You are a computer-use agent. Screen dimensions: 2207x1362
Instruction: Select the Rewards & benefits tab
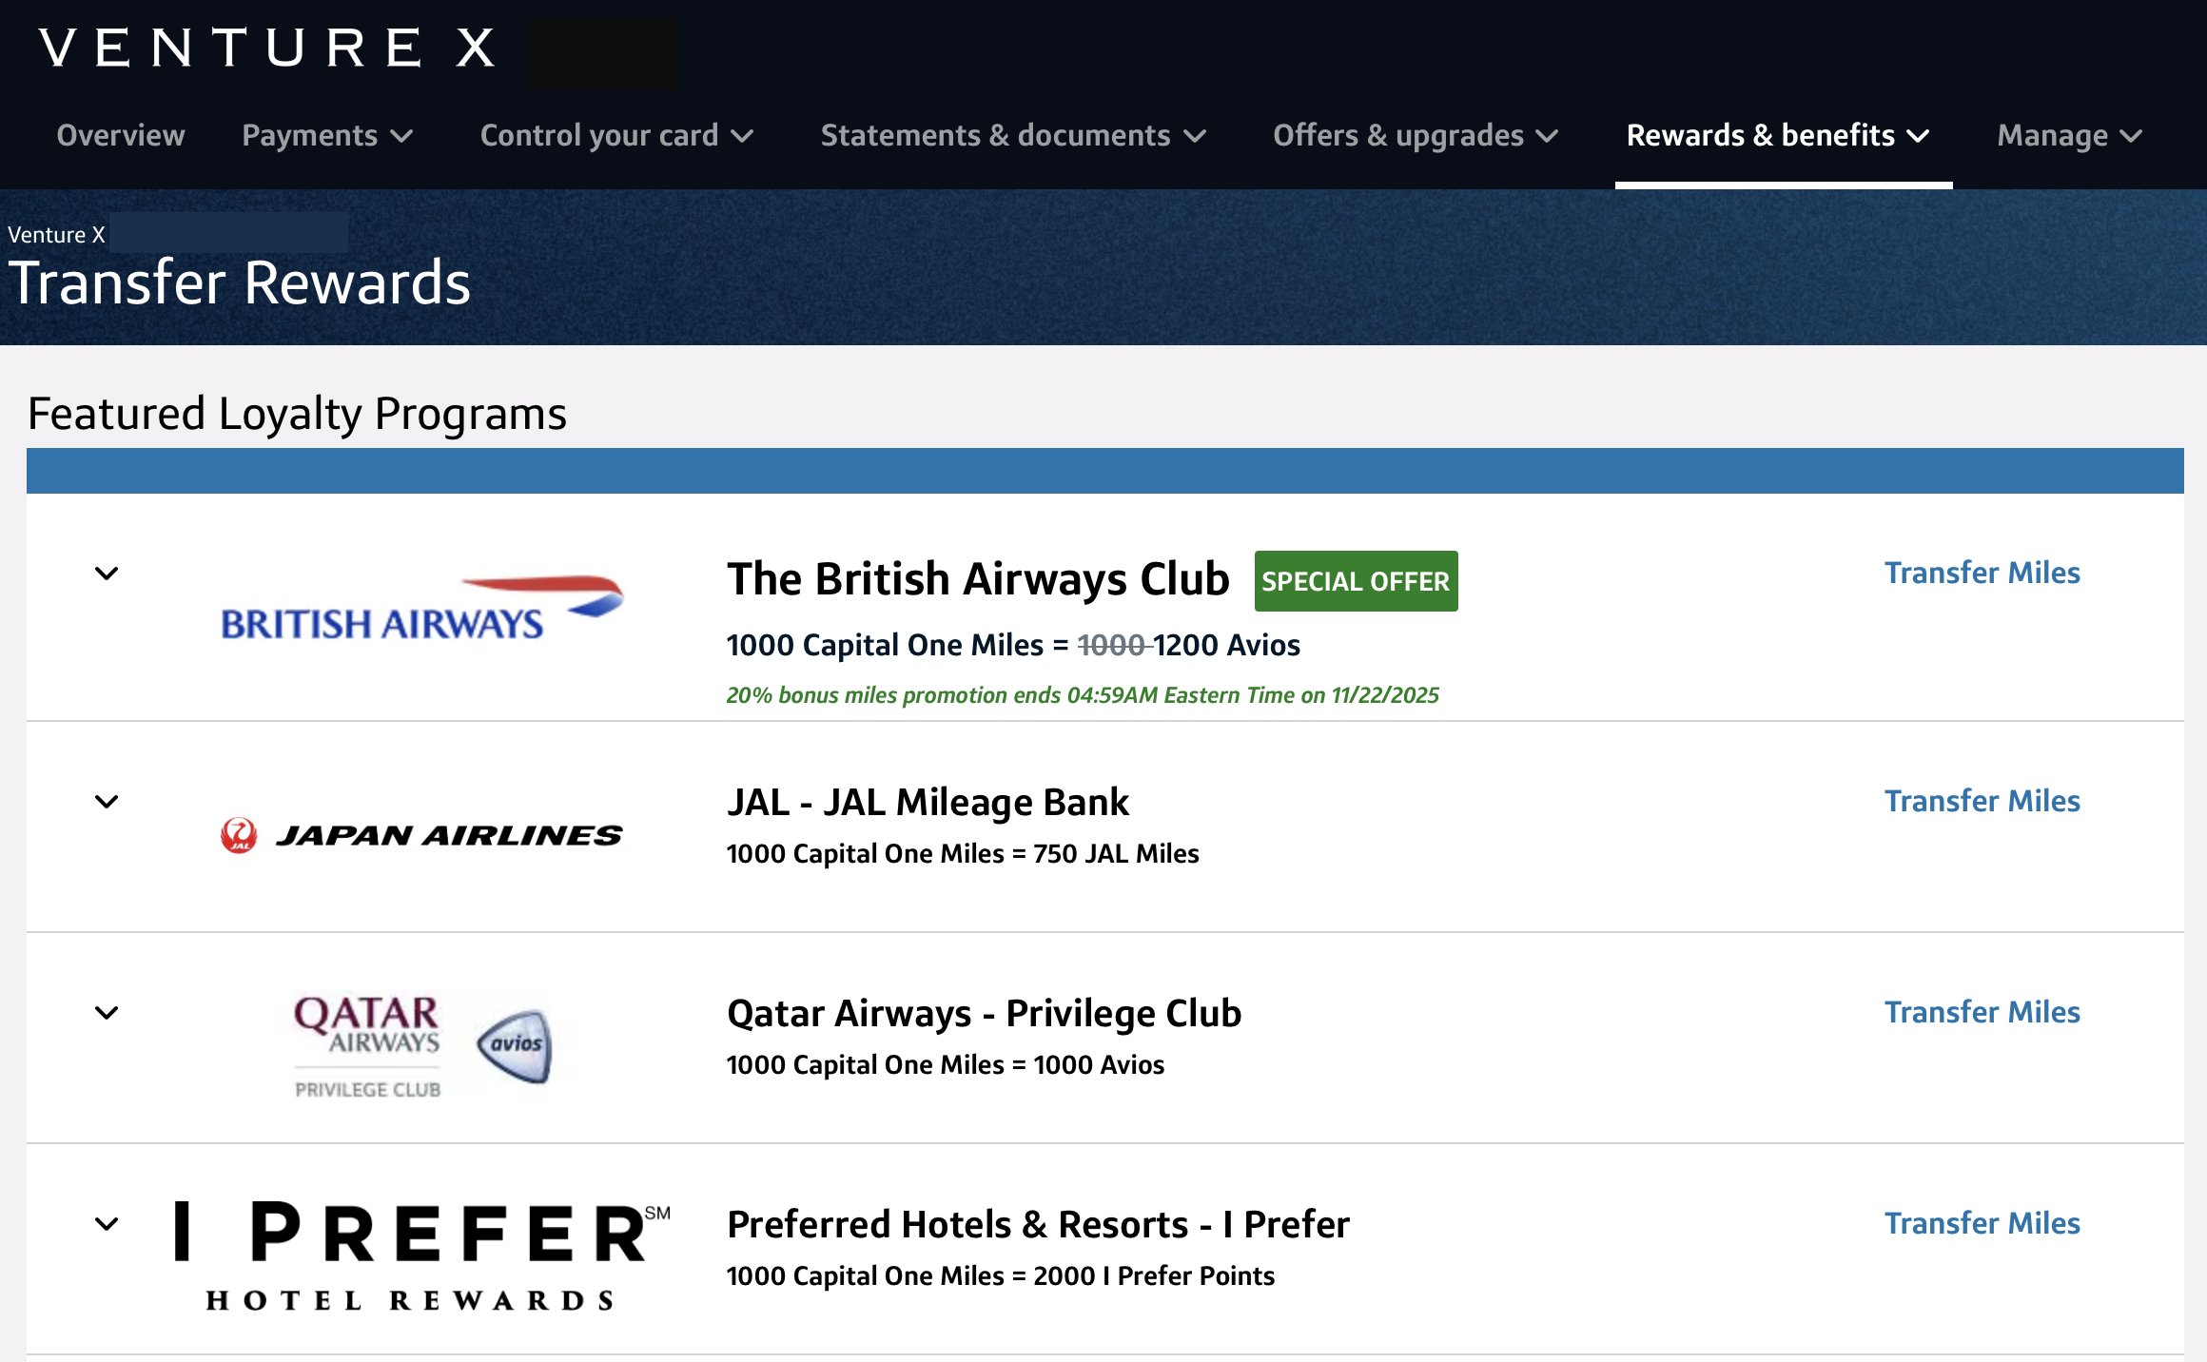tap(1778, 135)
